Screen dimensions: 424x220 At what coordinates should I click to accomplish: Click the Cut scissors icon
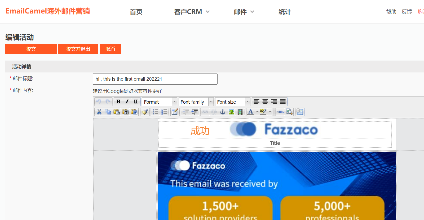(x=99, y=112)
